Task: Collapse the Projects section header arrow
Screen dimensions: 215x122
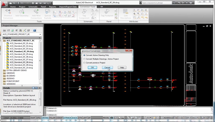Action: pos(40,38)
